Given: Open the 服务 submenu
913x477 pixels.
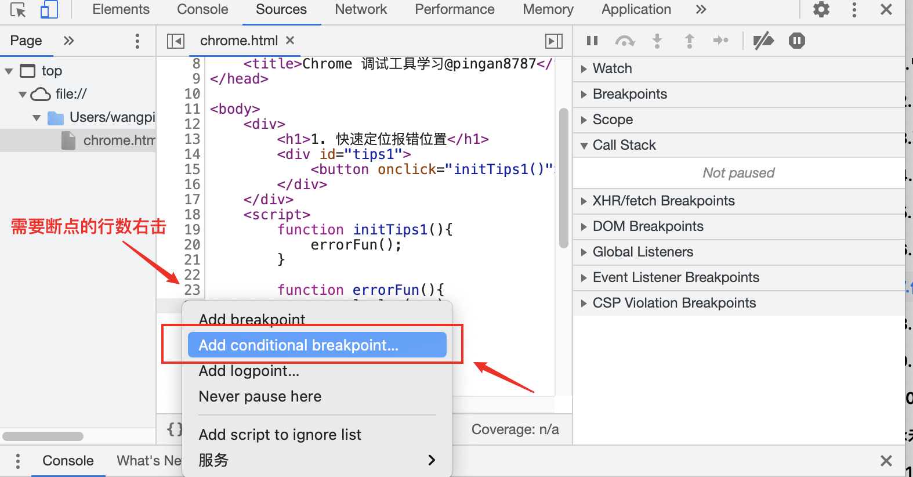Looking at the screenshot, I should [x=317, y=460].
